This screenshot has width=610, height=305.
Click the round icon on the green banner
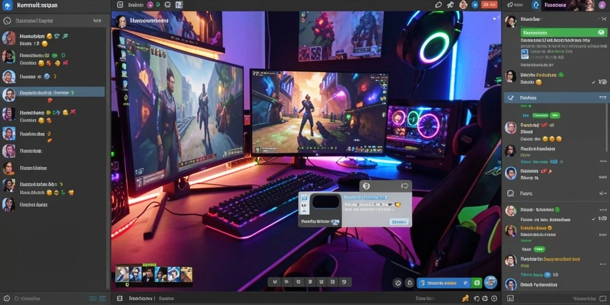pyautogui.click(x=602, y=33)
